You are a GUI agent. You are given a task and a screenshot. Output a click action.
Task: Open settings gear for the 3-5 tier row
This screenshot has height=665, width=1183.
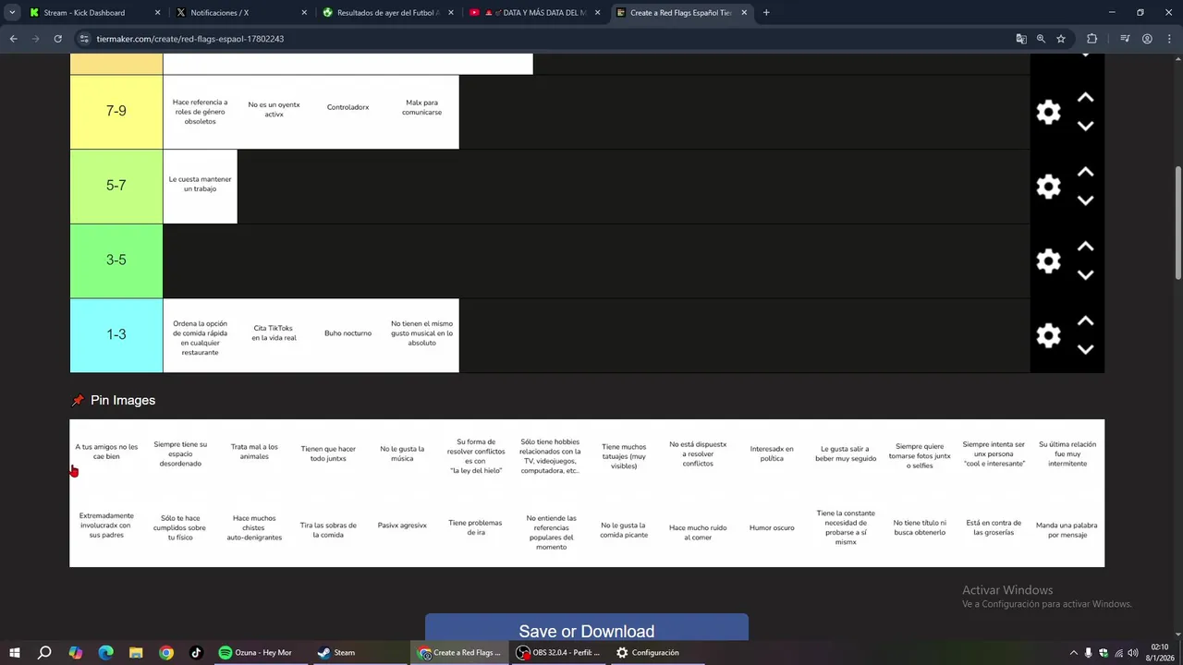pyautogui.click(x=1048, y=261)
